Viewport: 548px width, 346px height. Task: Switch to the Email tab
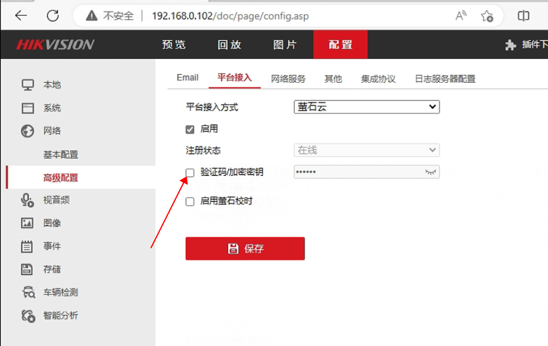pyautogui.click(x=187, y=77)
